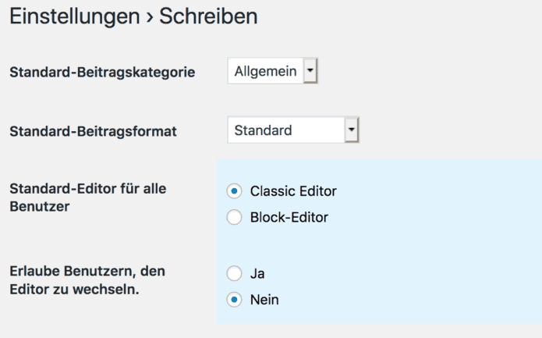Choose the Ja radio button
The width and height of the screenshot is (542, 338).
point(234,273)
